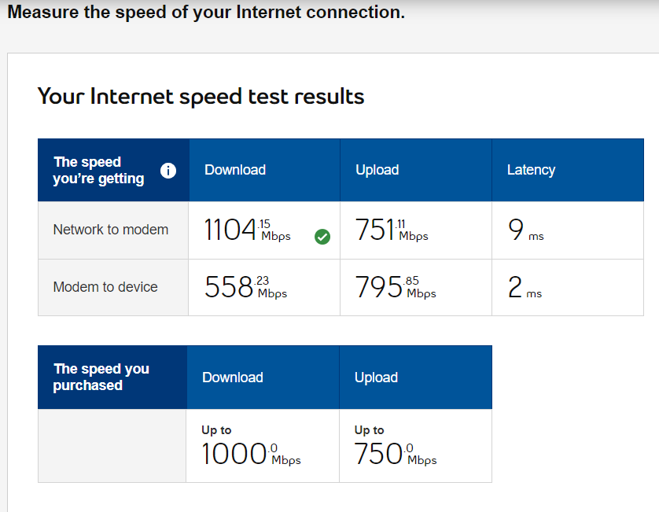Viewport: 659px width, 512px height.
Task: Click Upload header in the speed results table
Action: click(x=377, y=170)
